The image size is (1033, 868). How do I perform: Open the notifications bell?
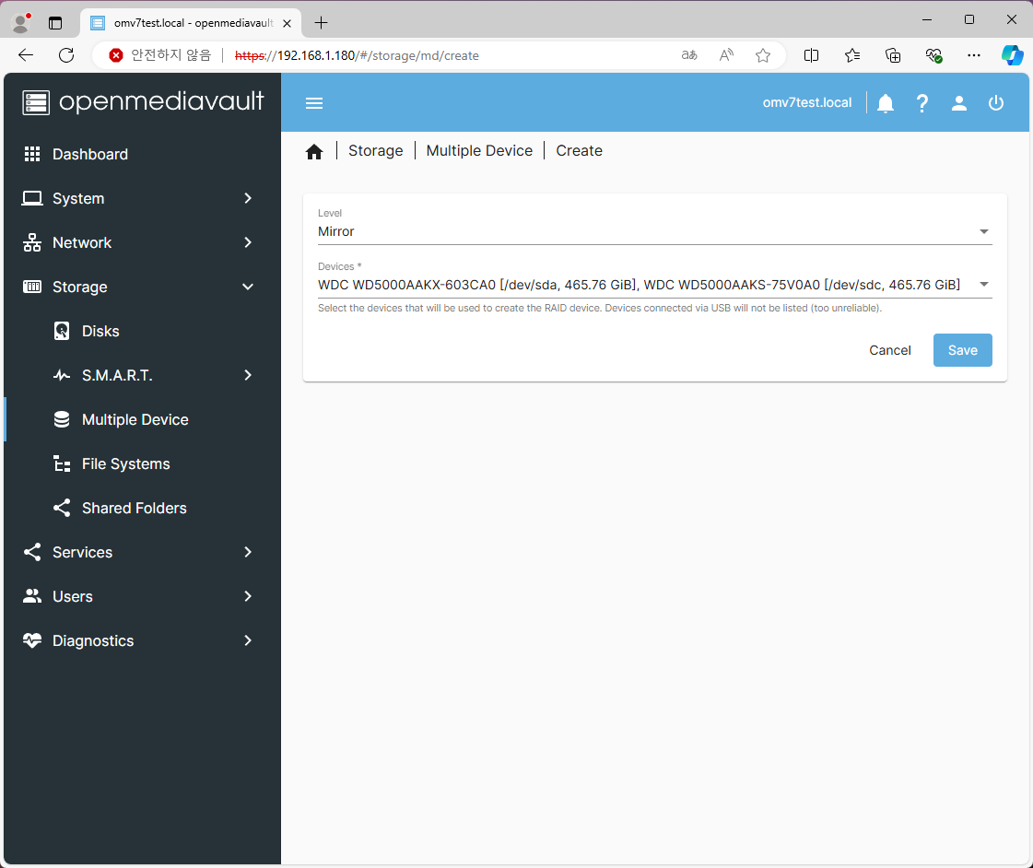point(886,102)
